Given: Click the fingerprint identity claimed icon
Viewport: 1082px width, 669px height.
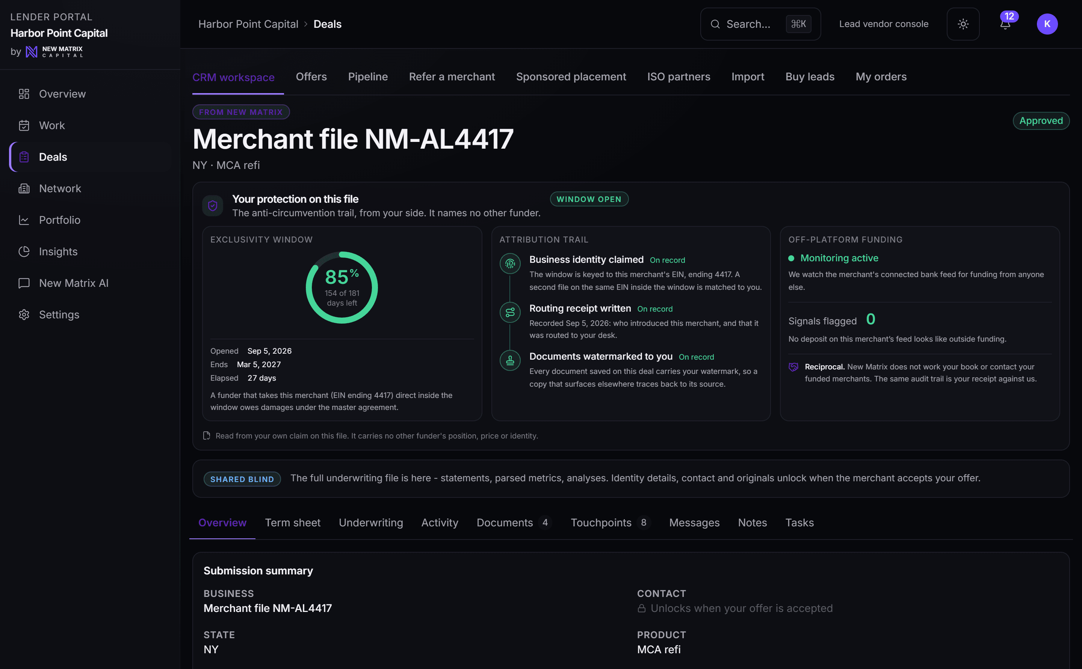Looking at the screenshot, I should [x=510, y=264].
